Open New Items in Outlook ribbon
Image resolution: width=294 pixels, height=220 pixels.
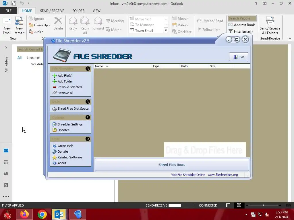[19, 26]
